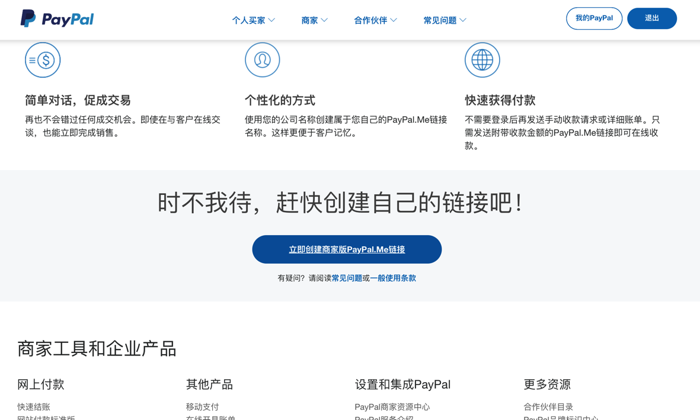Open the 合作伙伴目录 link
Viewport: 700px width, 420px height.
tap(548, 406)
